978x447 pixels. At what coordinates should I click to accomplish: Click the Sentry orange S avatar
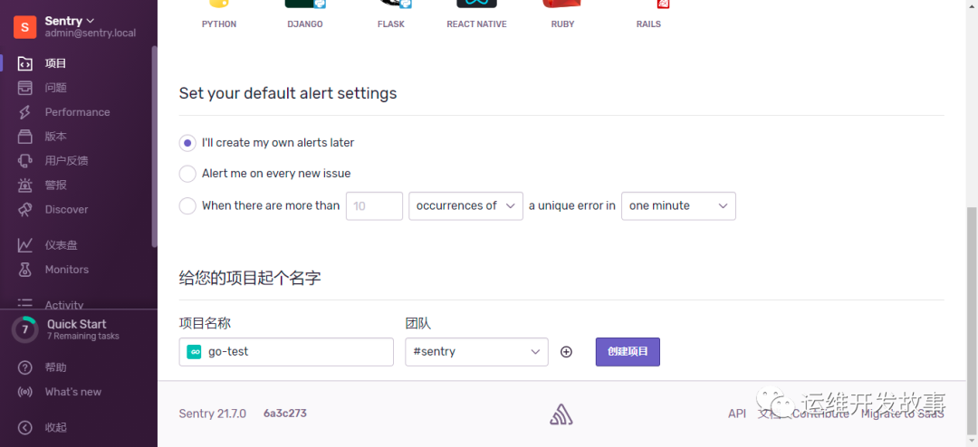25,27
